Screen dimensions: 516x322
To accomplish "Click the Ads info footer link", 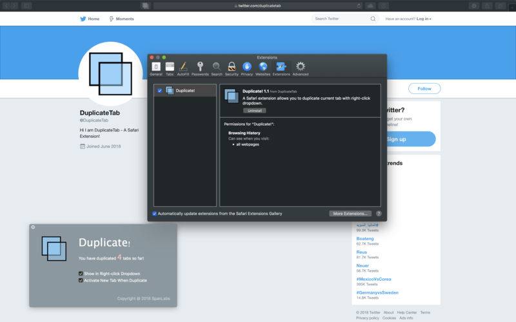I will pos(406,318).
